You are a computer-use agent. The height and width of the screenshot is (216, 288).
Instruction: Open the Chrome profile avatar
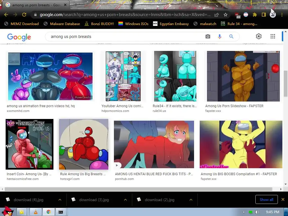(273, 15)
